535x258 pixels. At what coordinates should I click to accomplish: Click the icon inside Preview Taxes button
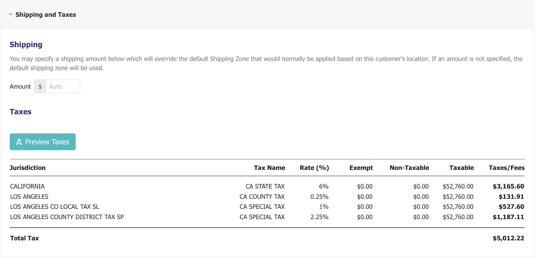tap(19, 142)
